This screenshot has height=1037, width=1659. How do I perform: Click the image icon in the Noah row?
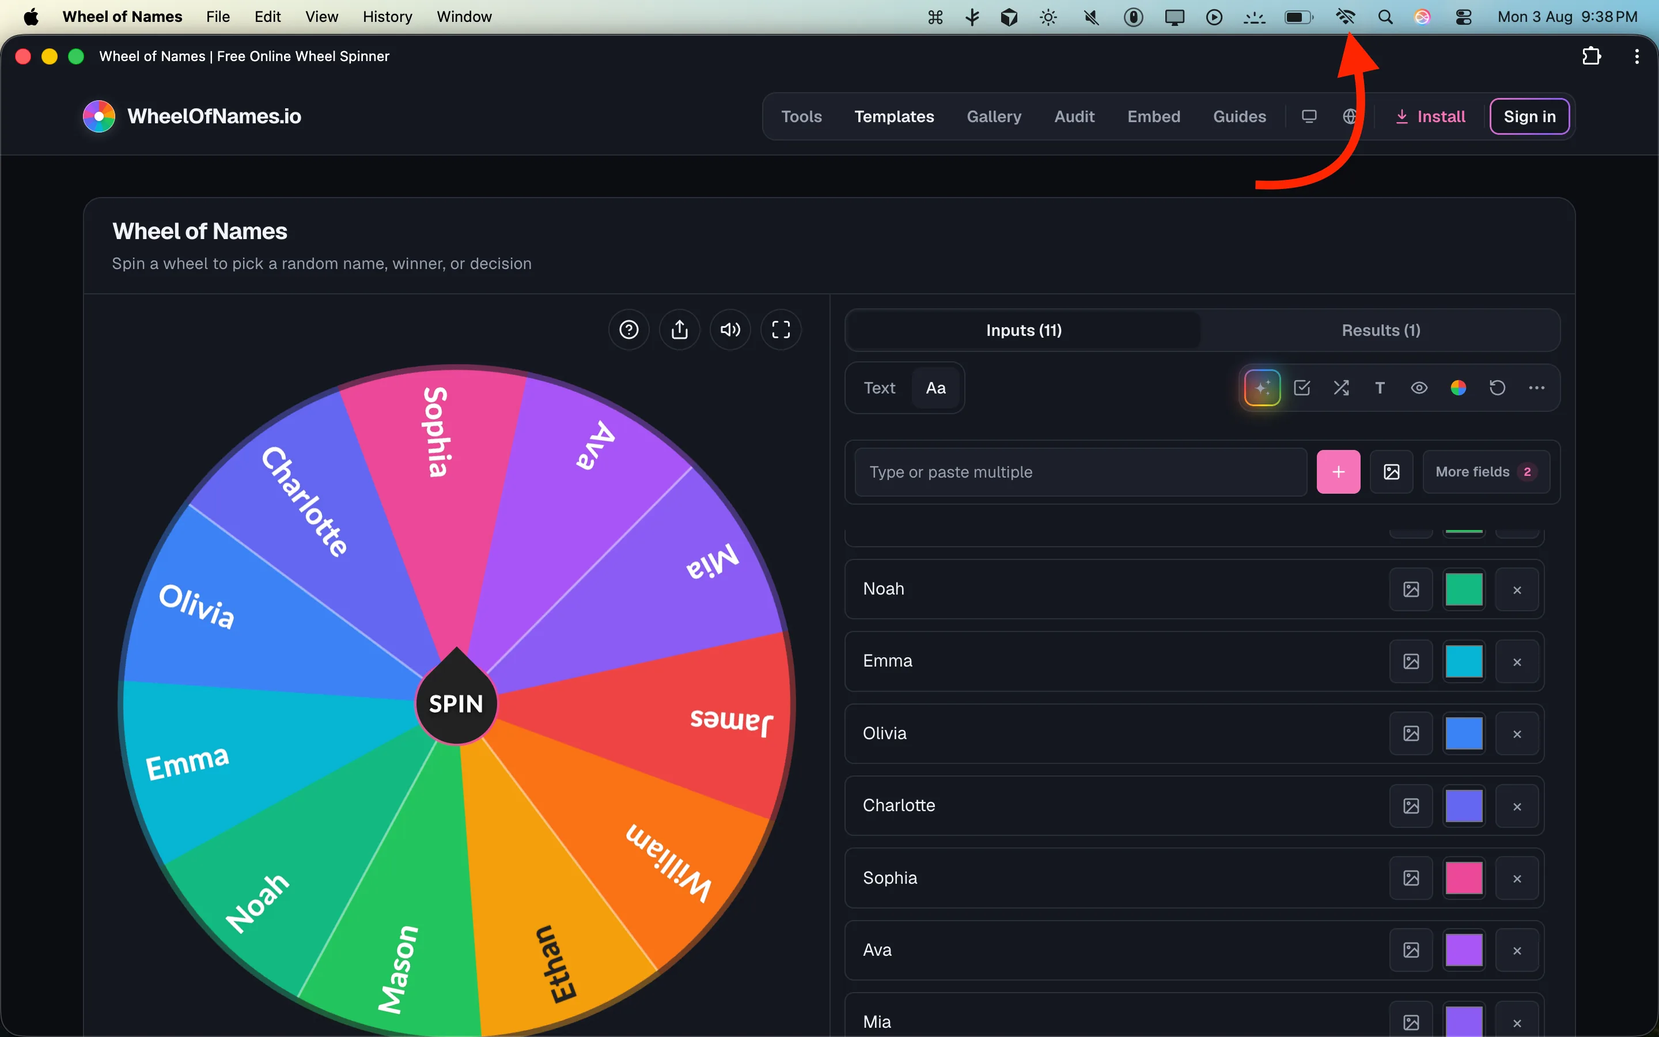click(1411, 589)
